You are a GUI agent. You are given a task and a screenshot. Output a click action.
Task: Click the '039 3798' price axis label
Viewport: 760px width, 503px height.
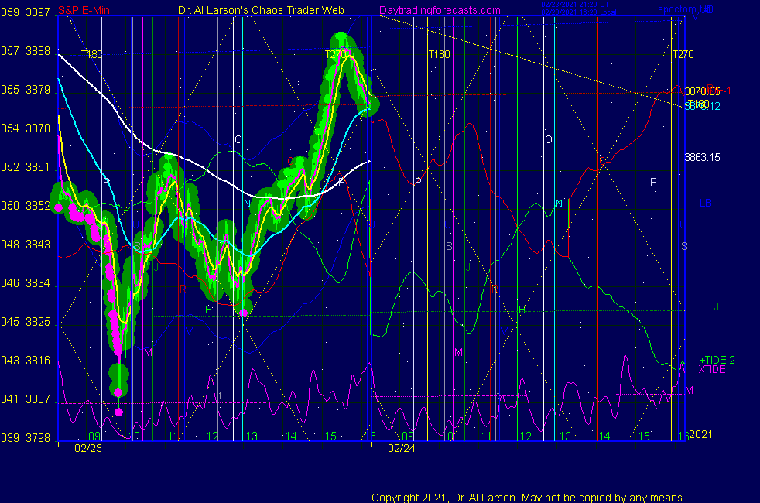(26, 437)
